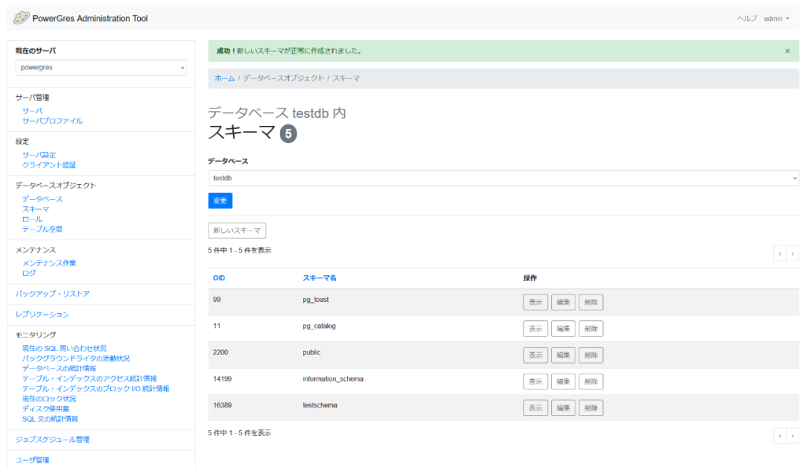
Task: Click 表示 for pg_catalog schema
Action: (535, 329)
